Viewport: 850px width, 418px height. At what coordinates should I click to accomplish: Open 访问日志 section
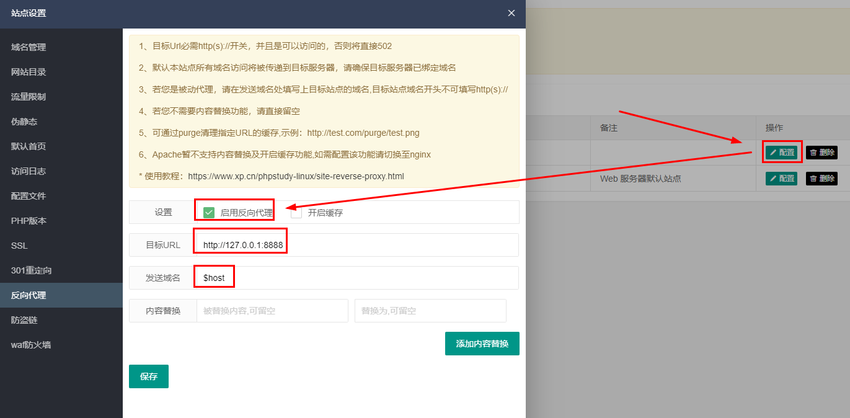tap(61, 171)
